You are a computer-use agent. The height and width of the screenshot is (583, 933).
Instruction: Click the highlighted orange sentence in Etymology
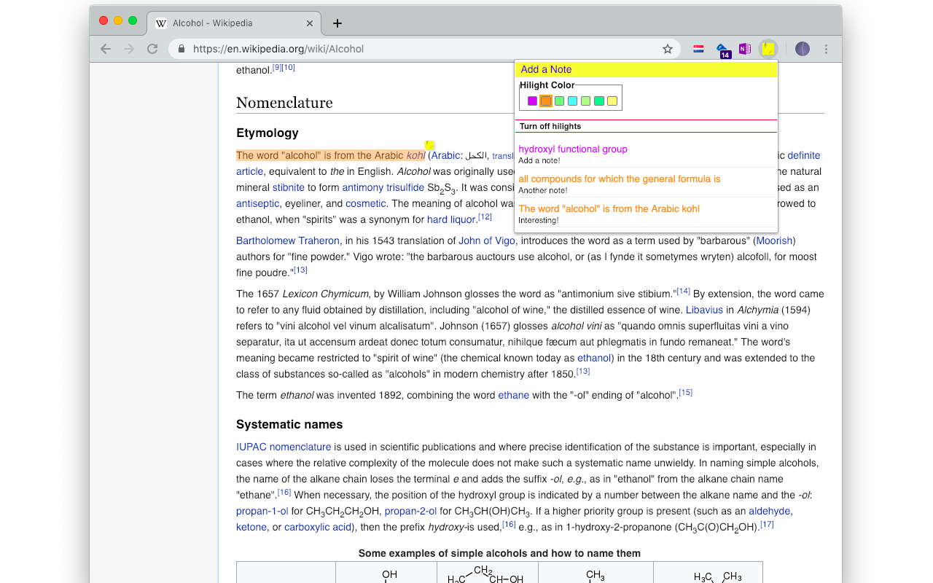pos(331,155)
